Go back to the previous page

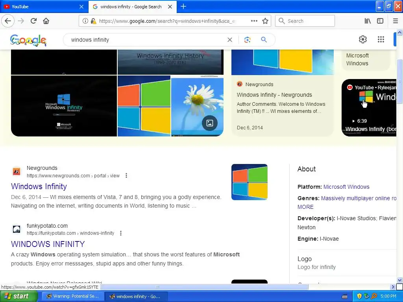[x=8, y=21]
